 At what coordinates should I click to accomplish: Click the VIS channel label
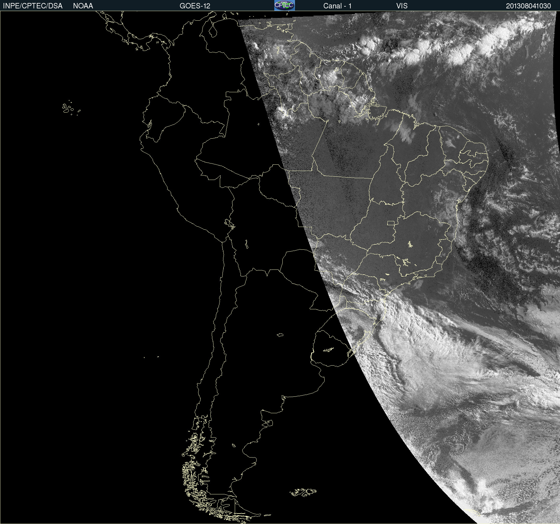pyautogui.click(x=402, y=6)
